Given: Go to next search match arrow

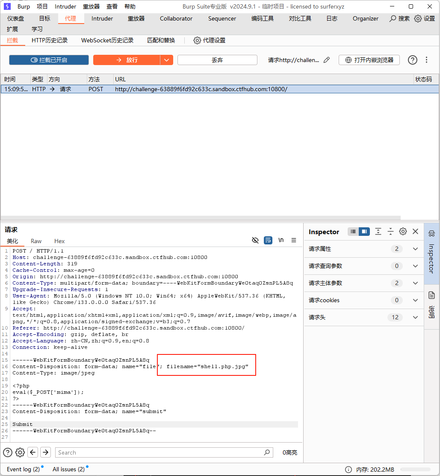Looking at the screenshot, I should coord(45,452).
